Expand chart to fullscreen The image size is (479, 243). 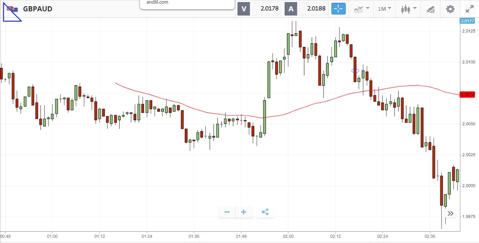click(x=469, y=9)
